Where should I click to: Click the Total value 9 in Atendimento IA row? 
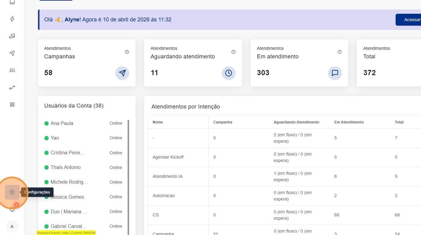(x=396, y=176)
